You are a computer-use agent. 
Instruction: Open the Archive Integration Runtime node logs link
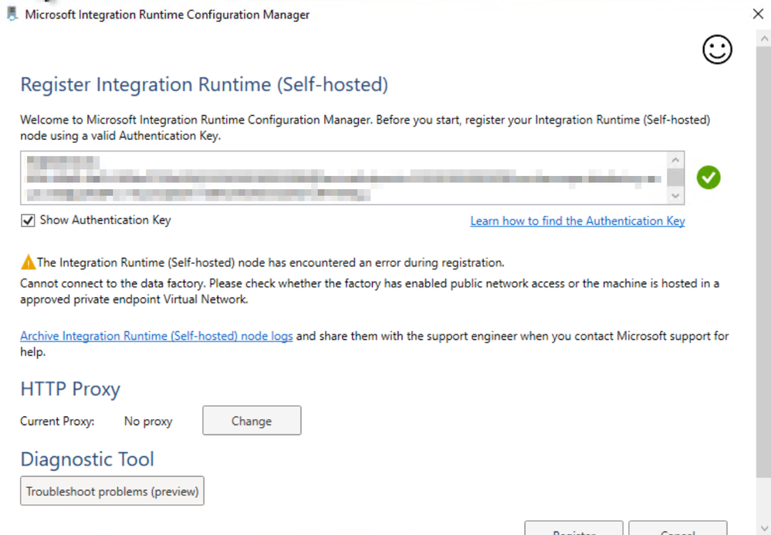point(157,336)
